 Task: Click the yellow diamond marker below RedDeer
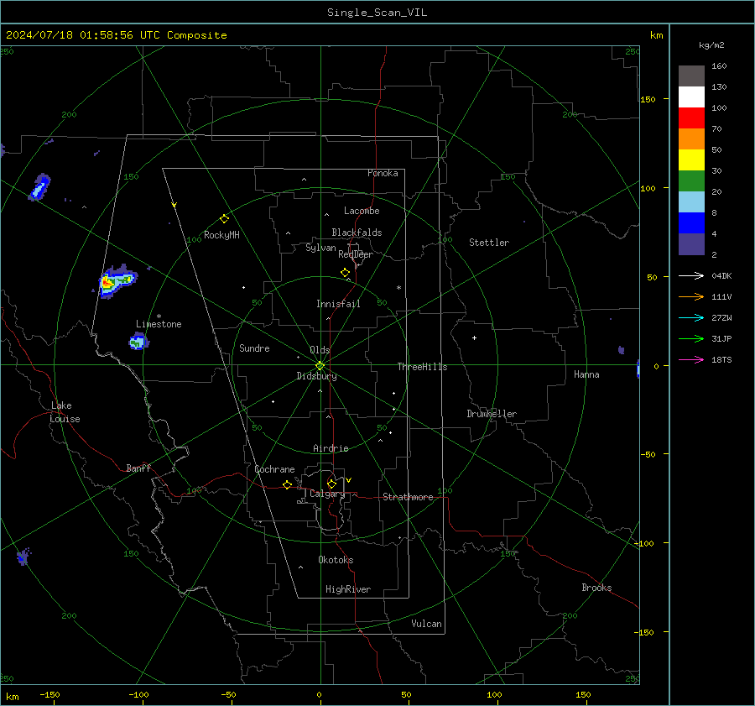click(x=346, y=273)
